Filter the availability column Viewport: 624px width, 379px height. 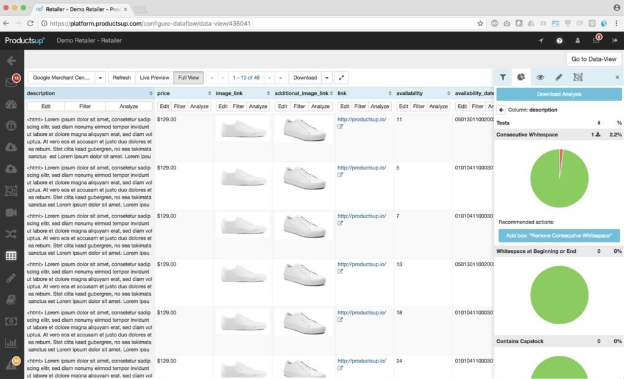[x=419, y=106]
